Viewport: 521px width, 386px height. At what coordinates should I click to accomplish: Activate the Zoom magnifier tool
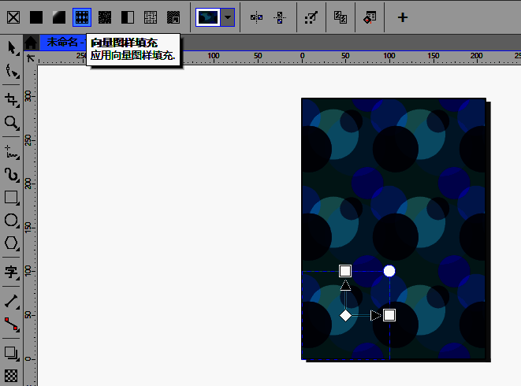click(12, 123)
